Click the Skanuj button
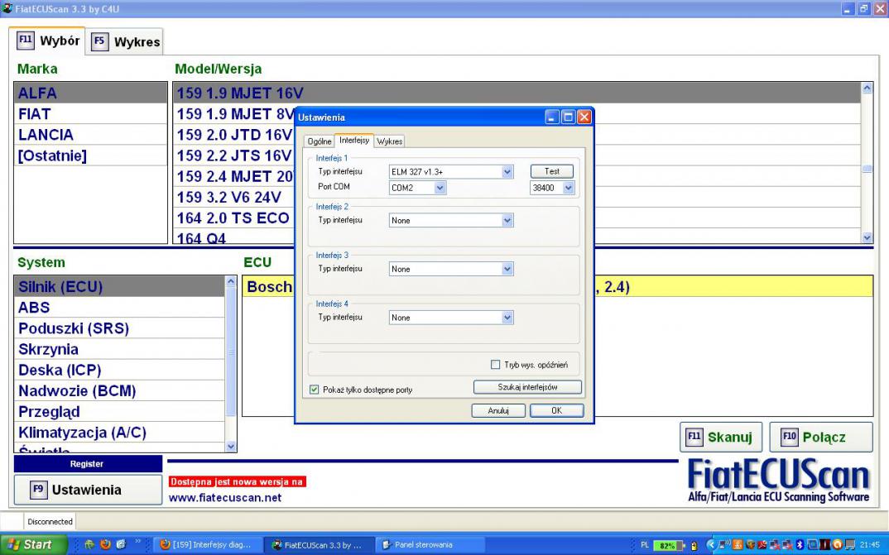The height and width of the screenshot is (555, 889). tap(721, 437)
